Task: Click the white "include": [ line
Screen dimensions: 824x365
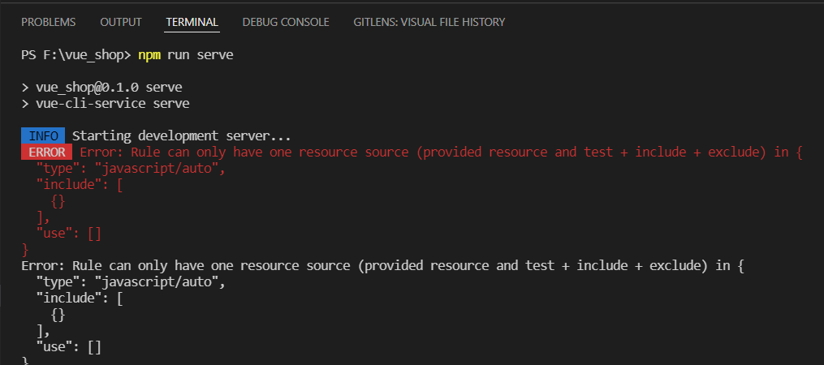Action: tap(80, 298)
